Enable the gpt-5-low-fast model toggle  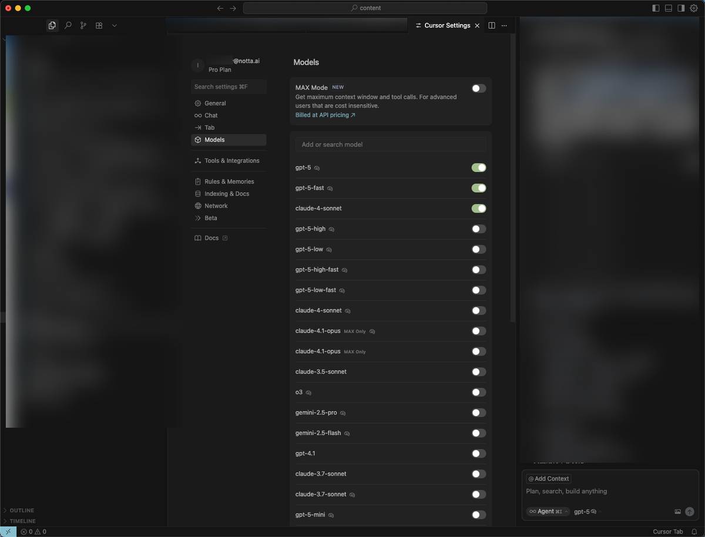pos(479,290)
